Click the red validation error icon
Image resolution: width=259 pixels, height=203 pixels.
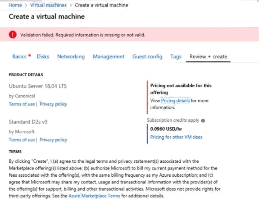point(13,35)
